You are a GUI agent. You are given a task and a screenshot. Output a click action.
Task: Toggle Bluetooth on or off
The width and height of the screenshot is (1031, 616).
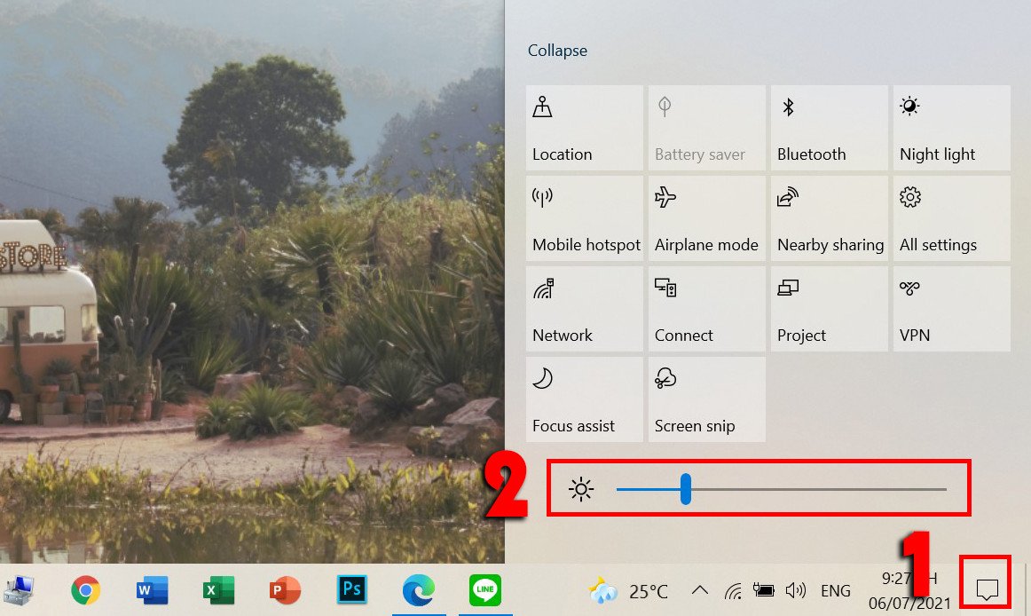[x=828, y=129]
